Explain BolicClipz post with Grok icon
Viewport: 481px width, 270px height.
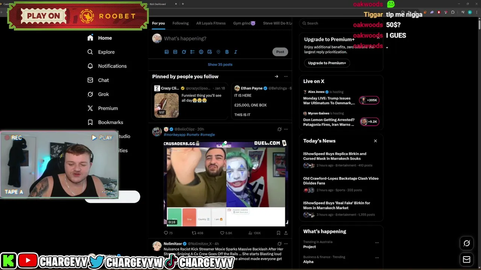(x=279, y=129)
